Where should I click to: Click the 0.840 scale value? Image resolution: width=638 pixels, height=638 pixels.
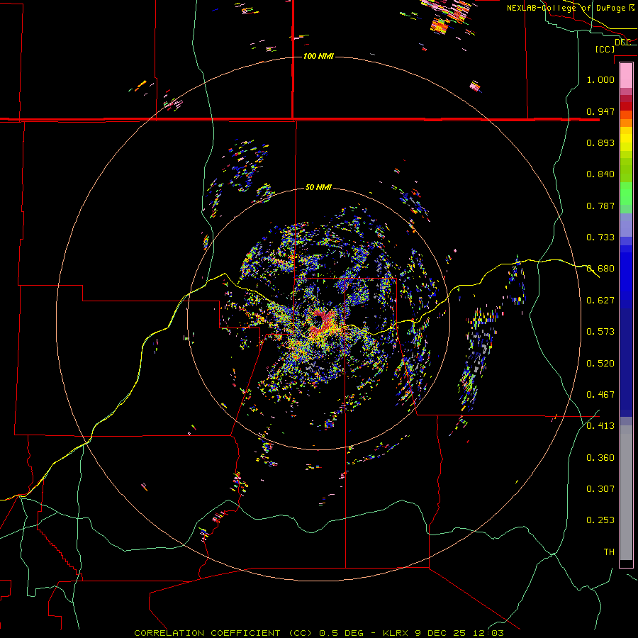coord(600,174)
